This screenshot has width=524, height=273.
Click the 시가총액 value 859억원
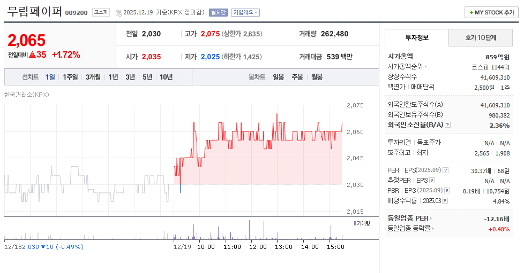[497, 57]
